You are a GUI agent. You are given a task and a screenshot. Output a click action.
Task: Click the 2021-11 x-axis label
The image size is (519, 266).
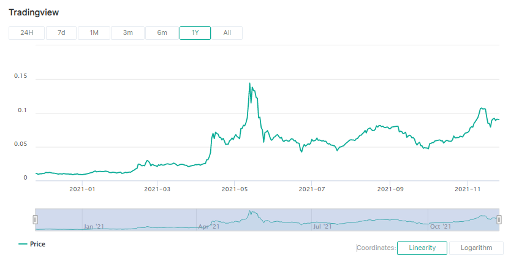point(468,189)
